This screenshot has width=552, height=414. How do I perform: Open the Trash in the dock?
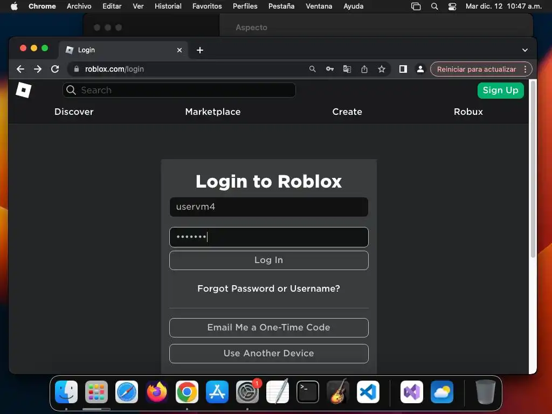(x=486, y=392)
